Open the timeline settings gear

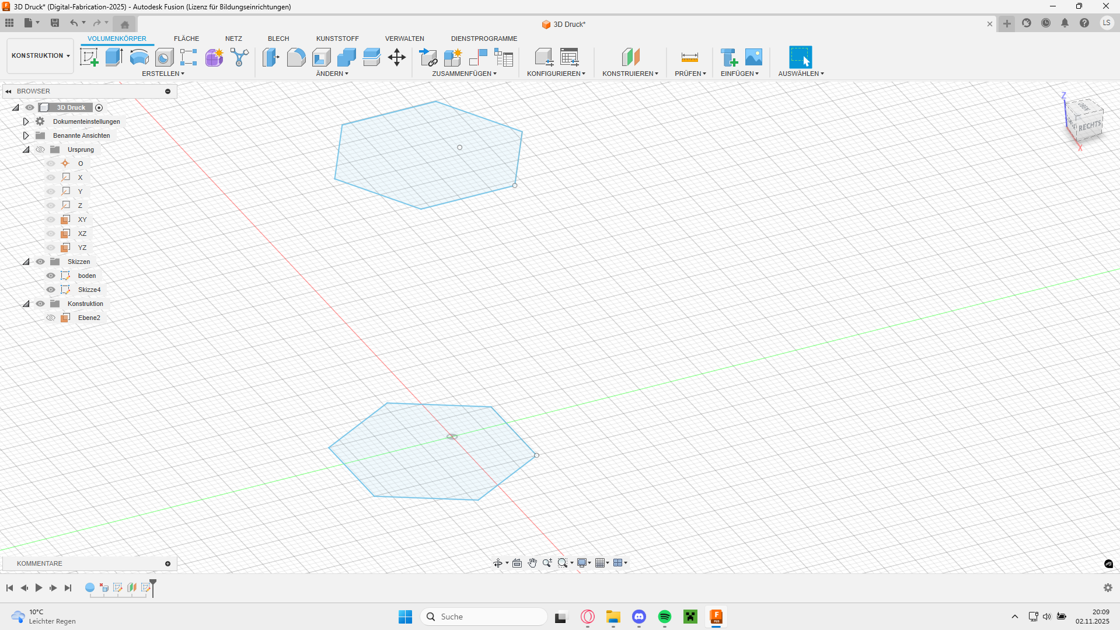click(x=1108, y=587)
